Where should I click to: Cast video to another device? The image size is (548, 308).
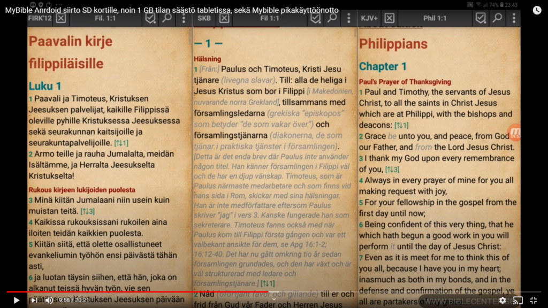[x=518, y=300]
